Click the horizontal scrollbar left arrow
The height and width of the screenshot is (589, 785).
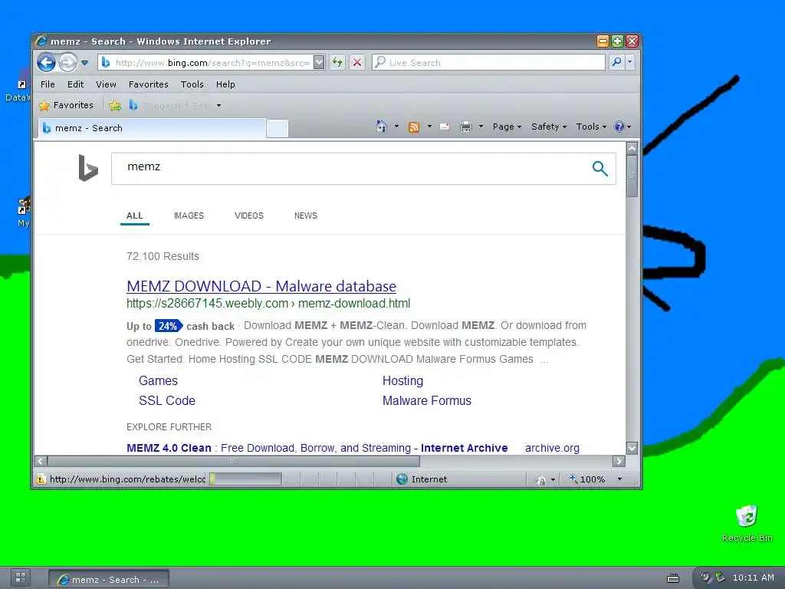tap(41, 461)
